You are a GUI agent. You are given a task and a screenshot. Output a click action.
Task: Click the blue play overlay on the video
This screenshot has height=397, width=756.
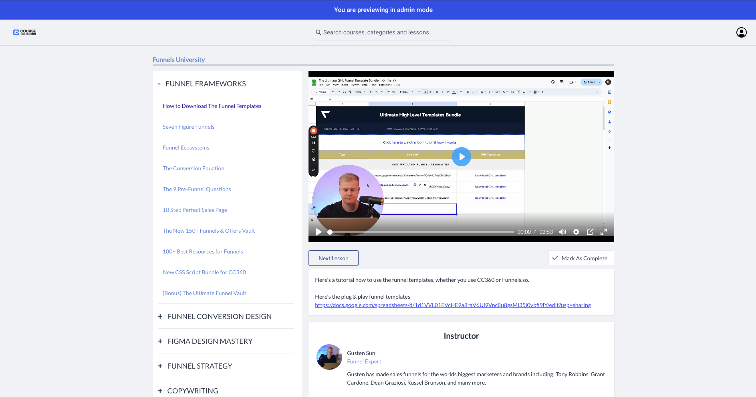(461, 157)
